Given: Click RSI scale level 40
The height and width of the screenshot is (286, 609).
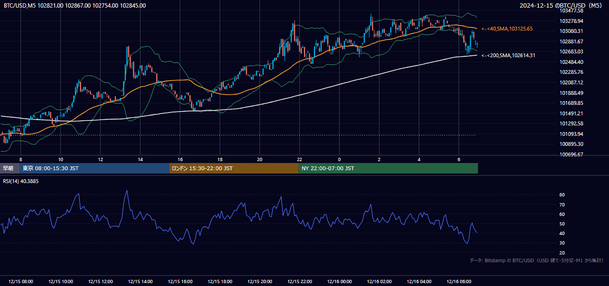Looking at the screenshot, I should point(562,233).
